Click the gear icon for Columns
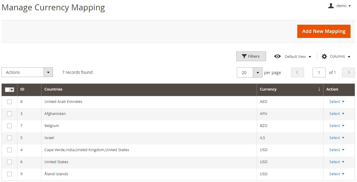This screenshot has width=357, height=182. 324,56
